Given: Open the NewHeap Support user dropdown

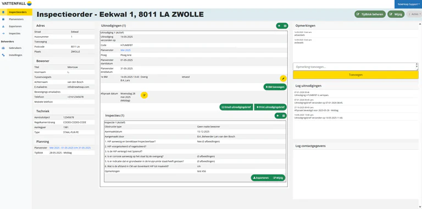Looking at the screenshot, I should click(x=408, y=4).
